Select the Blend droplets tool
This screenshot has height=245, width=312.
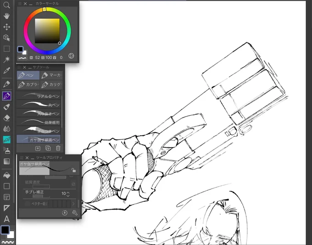[x=6, y=129]
